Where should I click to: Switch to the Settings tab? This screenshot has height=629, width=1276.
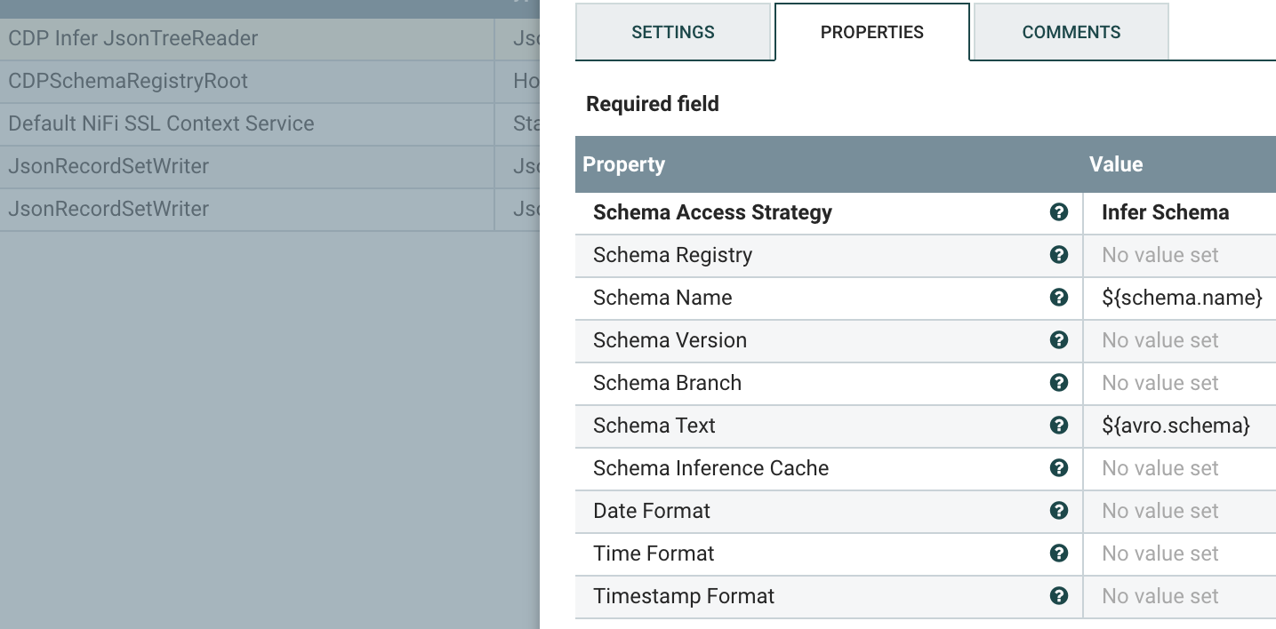pos(672,32)
